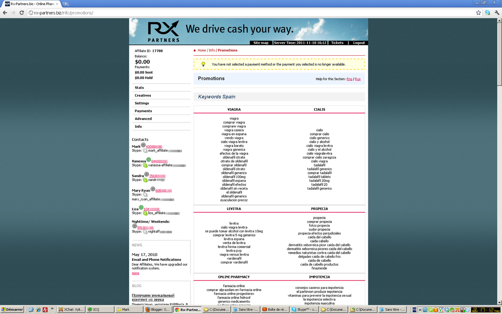Viewport: 502px width, 314px height.
Task: Click the scrollbar down arrow
Action: click(x=499, y=303)
